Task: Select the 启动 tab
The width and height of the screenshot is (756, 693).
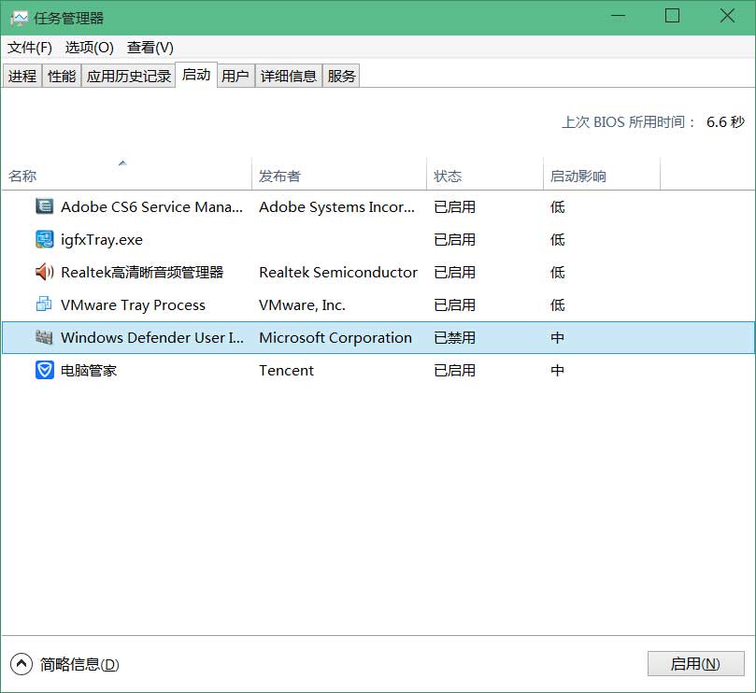Action: (196, 75)
